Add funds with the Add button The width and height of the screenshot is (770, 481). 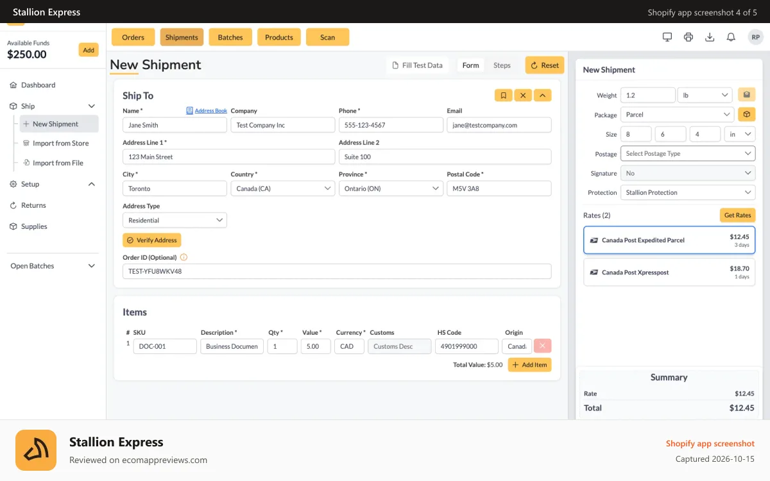click(89, 50)
